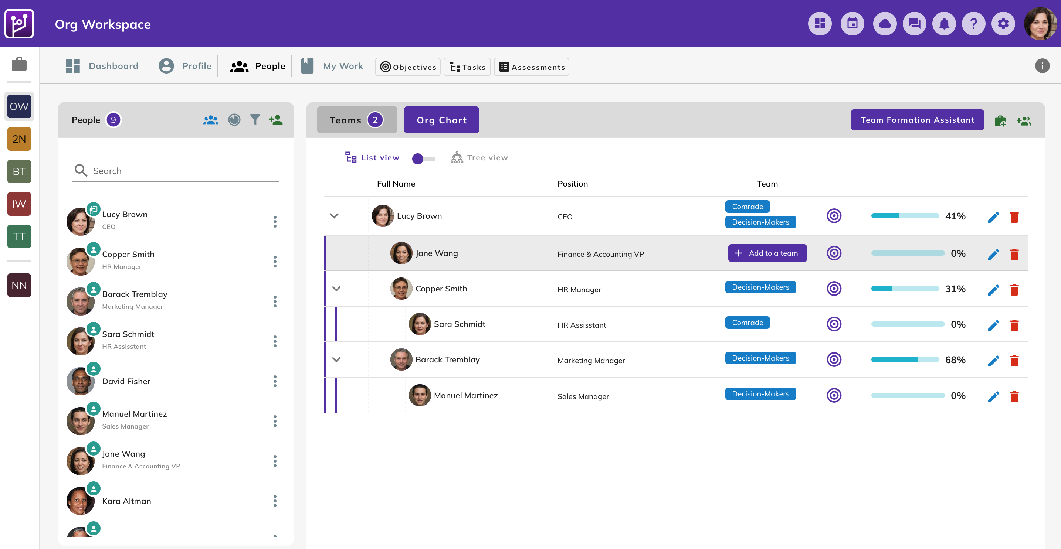
Task: Click the add team briefcase icon
Action: pos(1000,121)
